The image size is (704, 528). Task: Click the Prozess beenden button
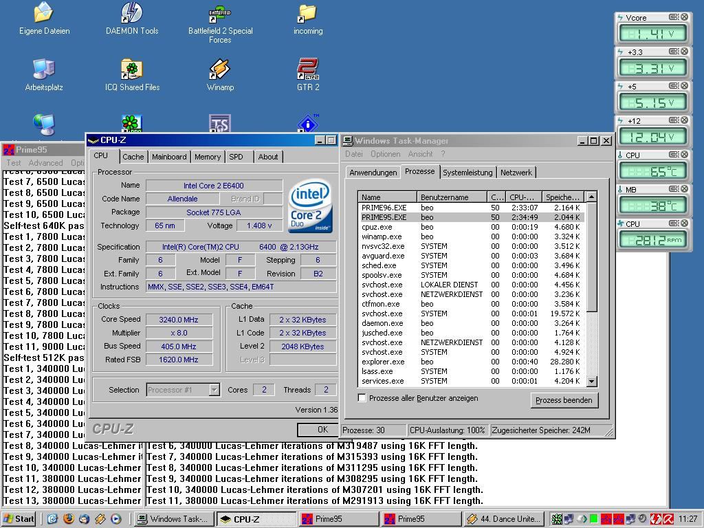pos(564,400)
